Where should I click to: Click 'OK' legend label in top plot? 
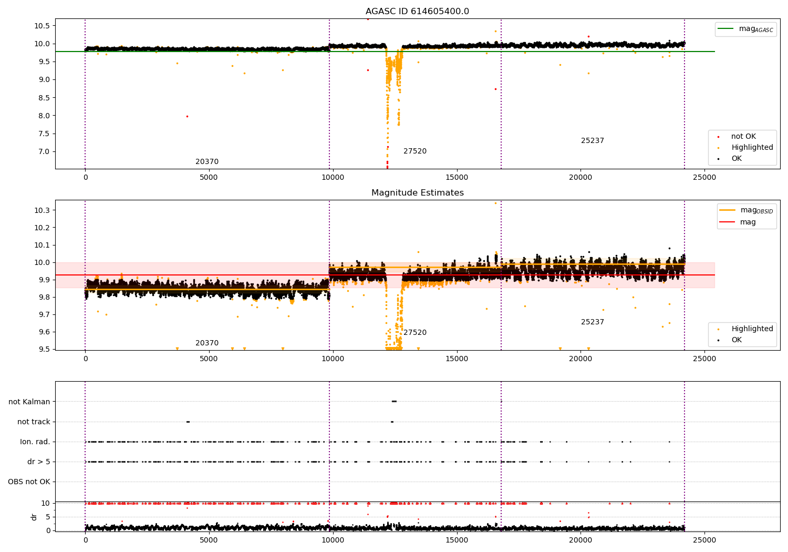[737, 159]
